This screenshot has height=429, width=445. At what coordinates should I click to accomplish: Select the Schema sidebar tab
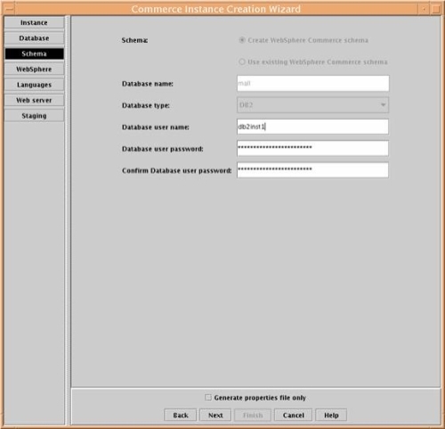pos(34,54)
